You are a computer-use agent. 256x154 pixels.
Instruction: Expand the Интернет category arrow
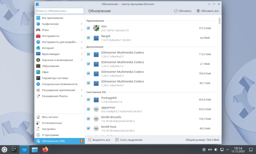82,48
